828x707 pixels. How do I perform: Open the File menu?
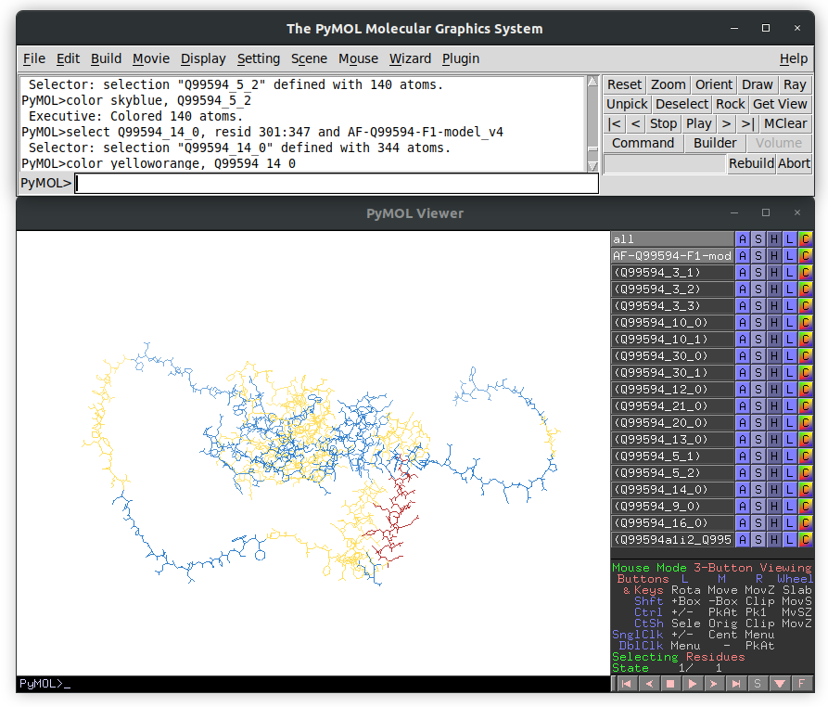(x=34, y=58)
